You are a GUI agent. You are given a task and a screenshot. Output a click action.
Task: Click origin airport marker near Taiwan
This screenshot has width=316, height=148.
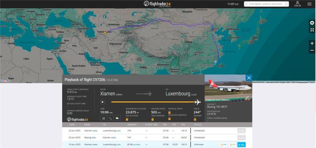pos(215,62)
